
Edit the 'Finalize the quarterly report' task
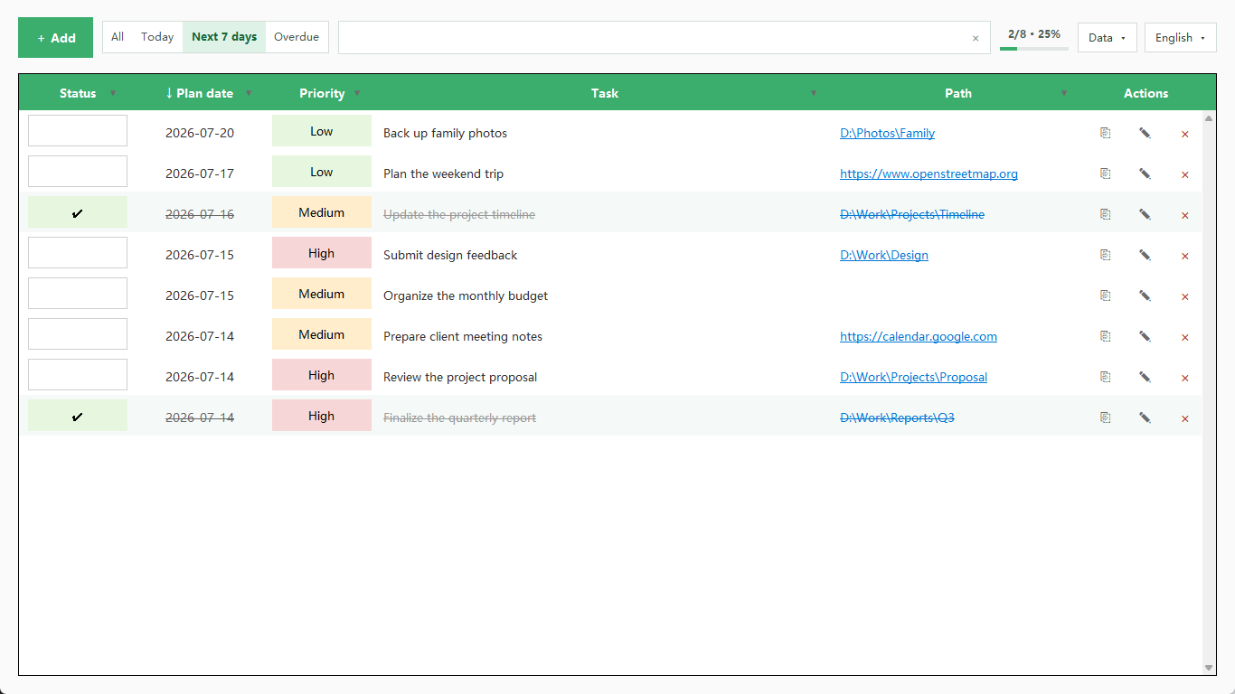[1145, 417]
